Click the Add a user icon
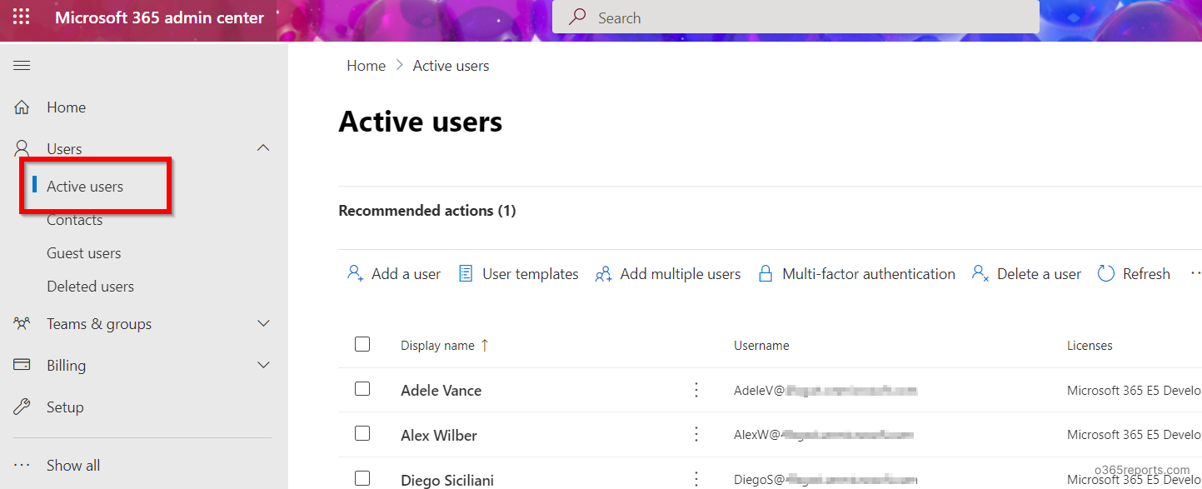The image size is (1202, 489). pyautogui.click(x=355, y=273)
